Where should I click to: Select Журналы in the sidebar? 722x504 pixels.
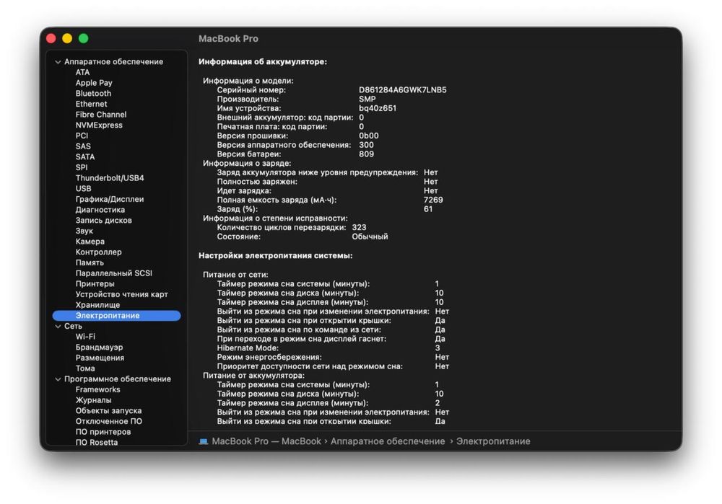[x=93, y=400]
